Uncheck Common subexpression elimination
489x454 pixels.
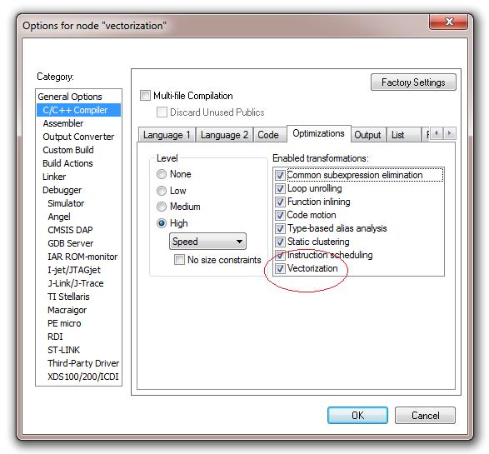pyautogui.click(x=280, y=175)
